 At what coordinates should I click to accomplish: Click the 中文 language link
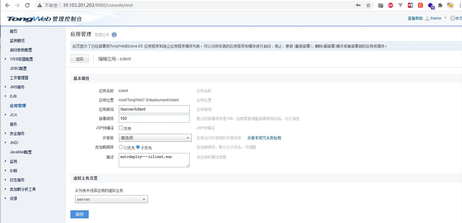pos(459,18)
